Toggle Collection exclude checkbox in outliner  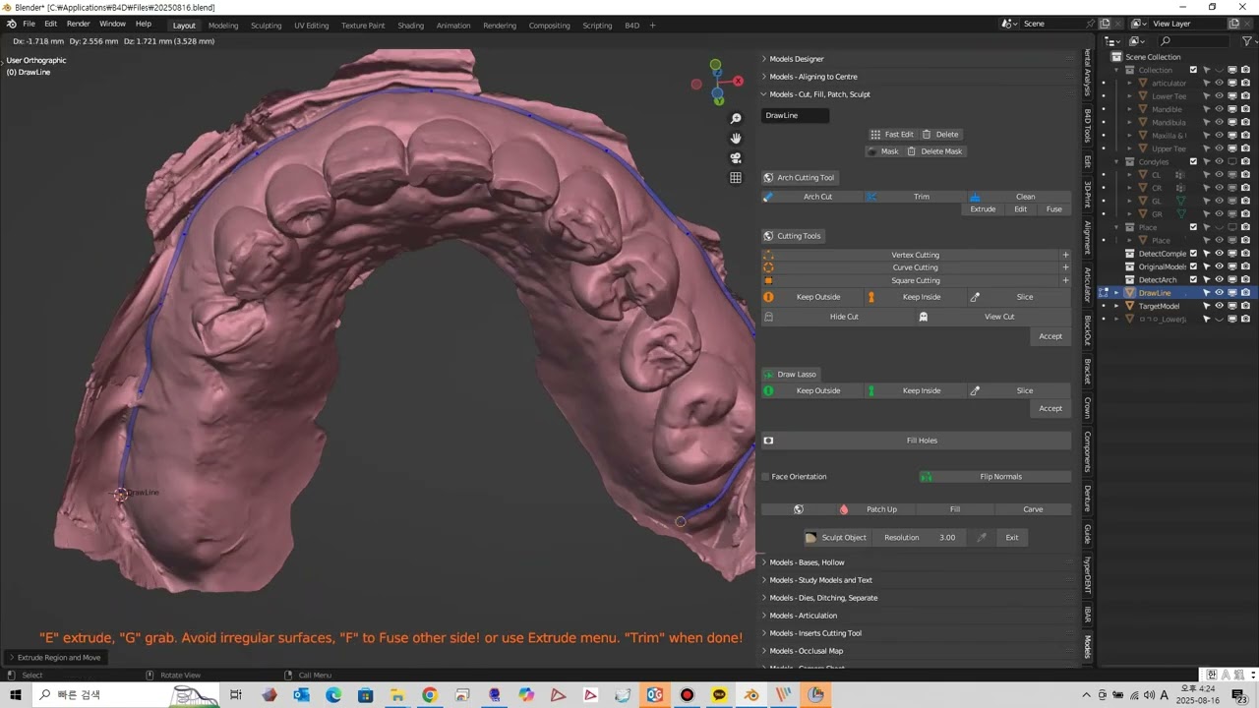point(1193,70)
